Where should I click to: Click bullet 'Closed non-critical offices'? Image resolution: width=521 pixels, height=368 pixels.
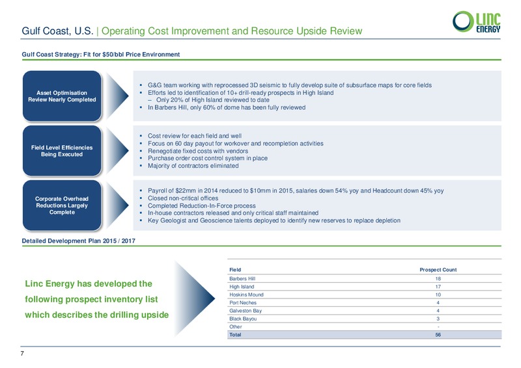pos(183,198)
